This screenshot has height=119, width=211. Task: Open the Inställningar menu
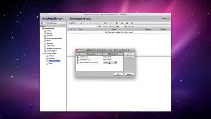click(52, 23)
